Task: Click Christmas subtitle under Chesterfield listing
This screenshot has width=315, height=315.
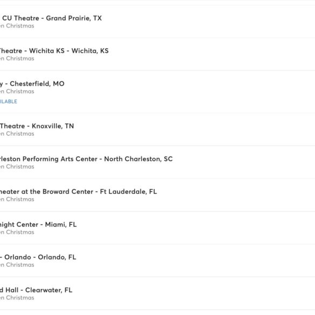Action: 17,92
